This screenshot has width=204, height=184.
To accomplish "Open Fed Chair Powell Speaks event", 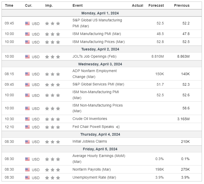I will (x=93, y=127).
